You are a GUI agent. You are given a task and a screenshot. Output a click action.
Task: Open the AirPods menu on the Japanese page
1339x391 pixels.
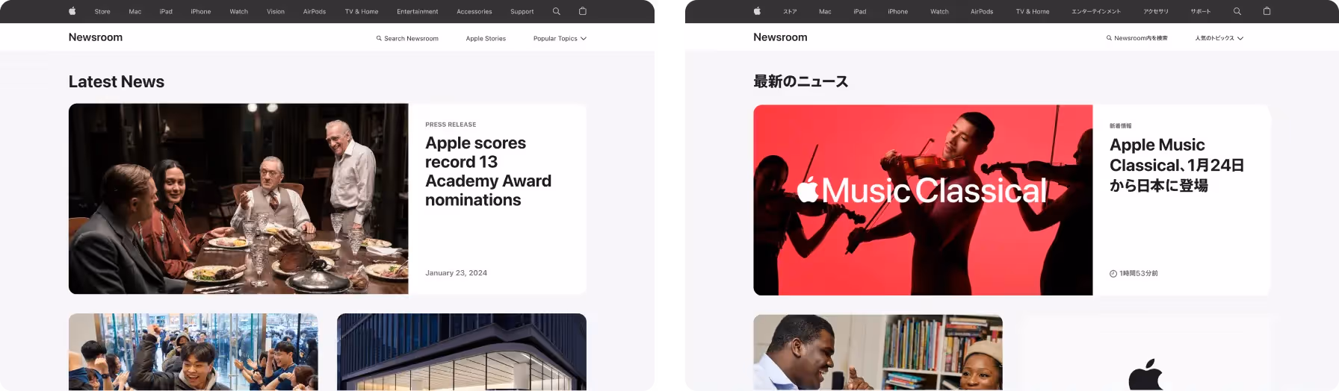click(982, 12)
